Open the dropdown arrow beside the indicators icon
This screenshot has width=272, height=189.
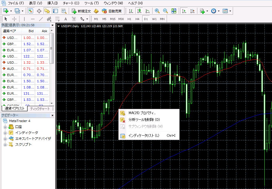[207, 11]
